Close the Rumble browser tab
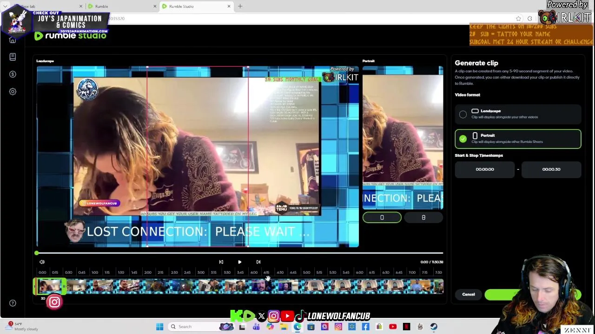595x334 pixels. (x=155, y=6)
